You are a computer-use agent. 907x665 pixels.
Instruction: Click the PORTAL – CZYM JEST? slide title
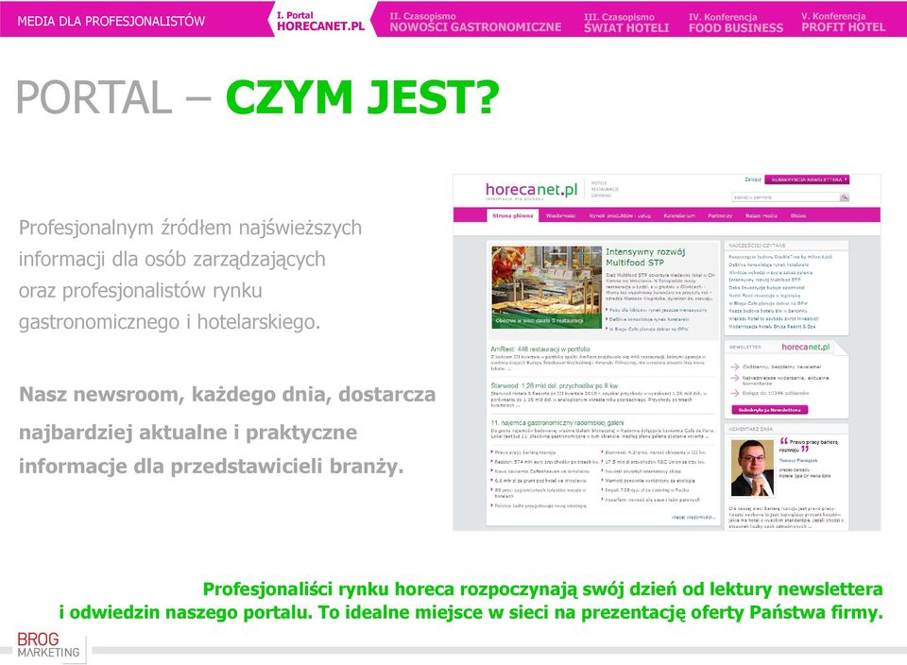(257, 97)
